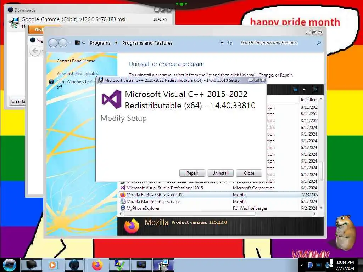The width and height of the screenshot is (363, 272).
Task: Open Firefox from the taskbar
Action: [97, 265]
